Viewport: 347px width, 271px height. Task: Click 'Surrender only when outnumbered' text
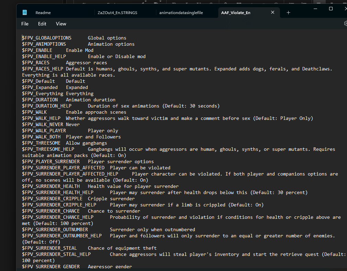point(153,230)
